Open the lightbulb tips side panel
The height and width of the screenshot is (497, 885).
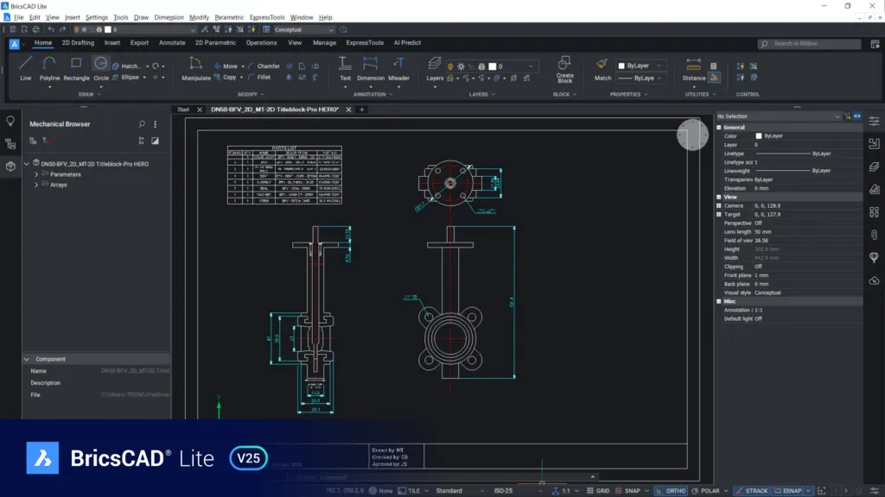pyautogui.click(x=10, y=121)
